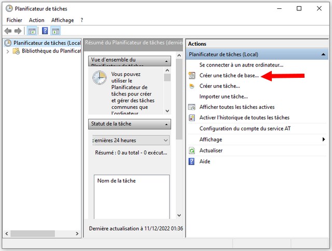332x251 pixels.
Task: Click the Back arrow toolbar icon
Action: (8, 31)
